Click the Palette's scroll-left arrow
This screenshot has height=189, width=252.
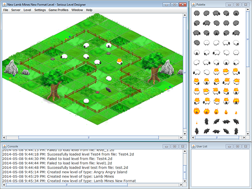coord(193,138)
